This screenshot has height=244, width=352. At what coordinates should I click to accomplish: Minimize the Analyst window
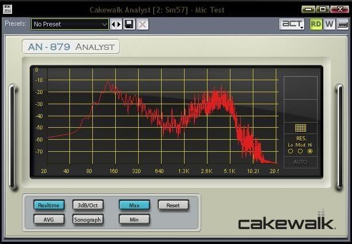pyautogui.click(x=308, y=9)
